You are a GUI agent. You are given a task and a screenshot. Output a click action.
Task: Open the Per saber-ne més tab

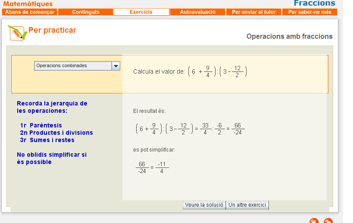coord(309,12)
